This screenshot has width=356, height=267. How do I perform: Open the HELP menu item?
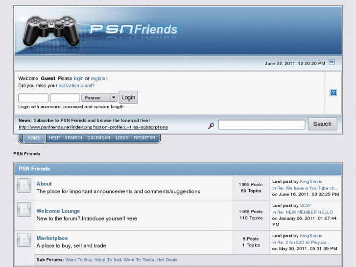click(x=54, y=138)
